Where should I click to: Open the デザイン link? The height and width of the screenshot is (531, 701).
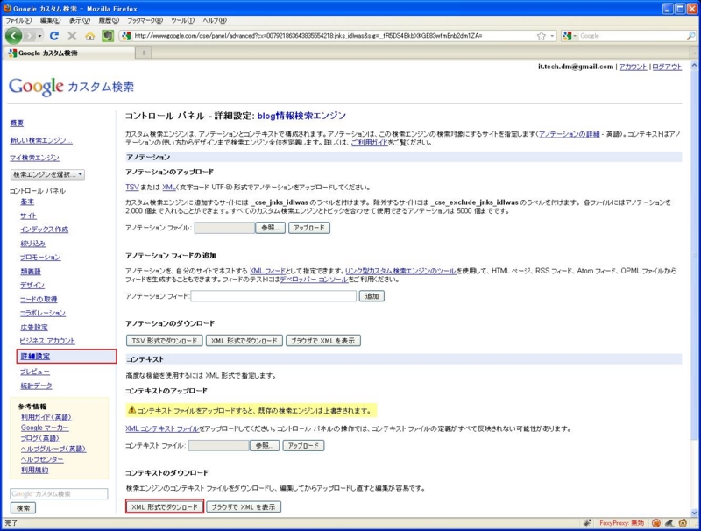(32, 285)
